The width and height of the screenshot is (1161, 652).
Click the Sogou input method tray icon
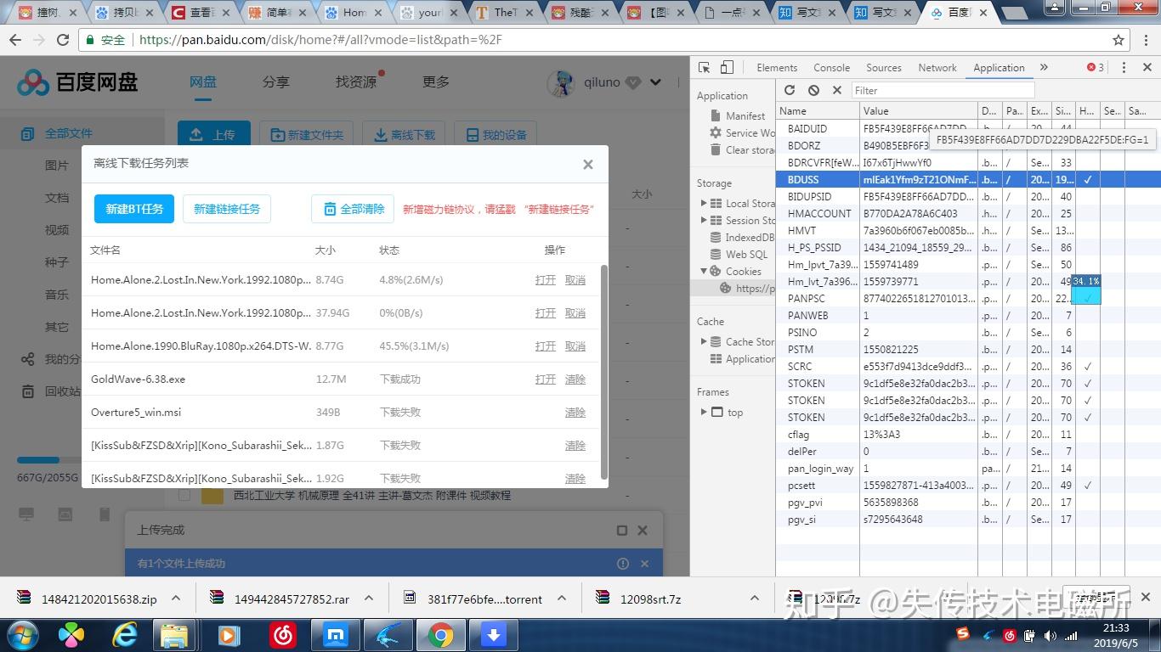tap(962, 634)
